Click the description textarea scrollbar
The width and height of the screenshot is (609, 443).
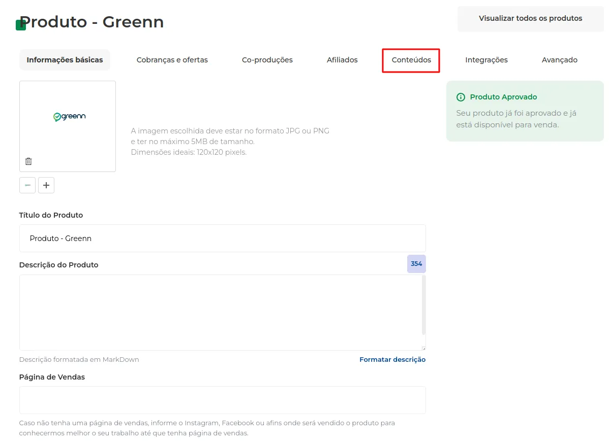423,305
